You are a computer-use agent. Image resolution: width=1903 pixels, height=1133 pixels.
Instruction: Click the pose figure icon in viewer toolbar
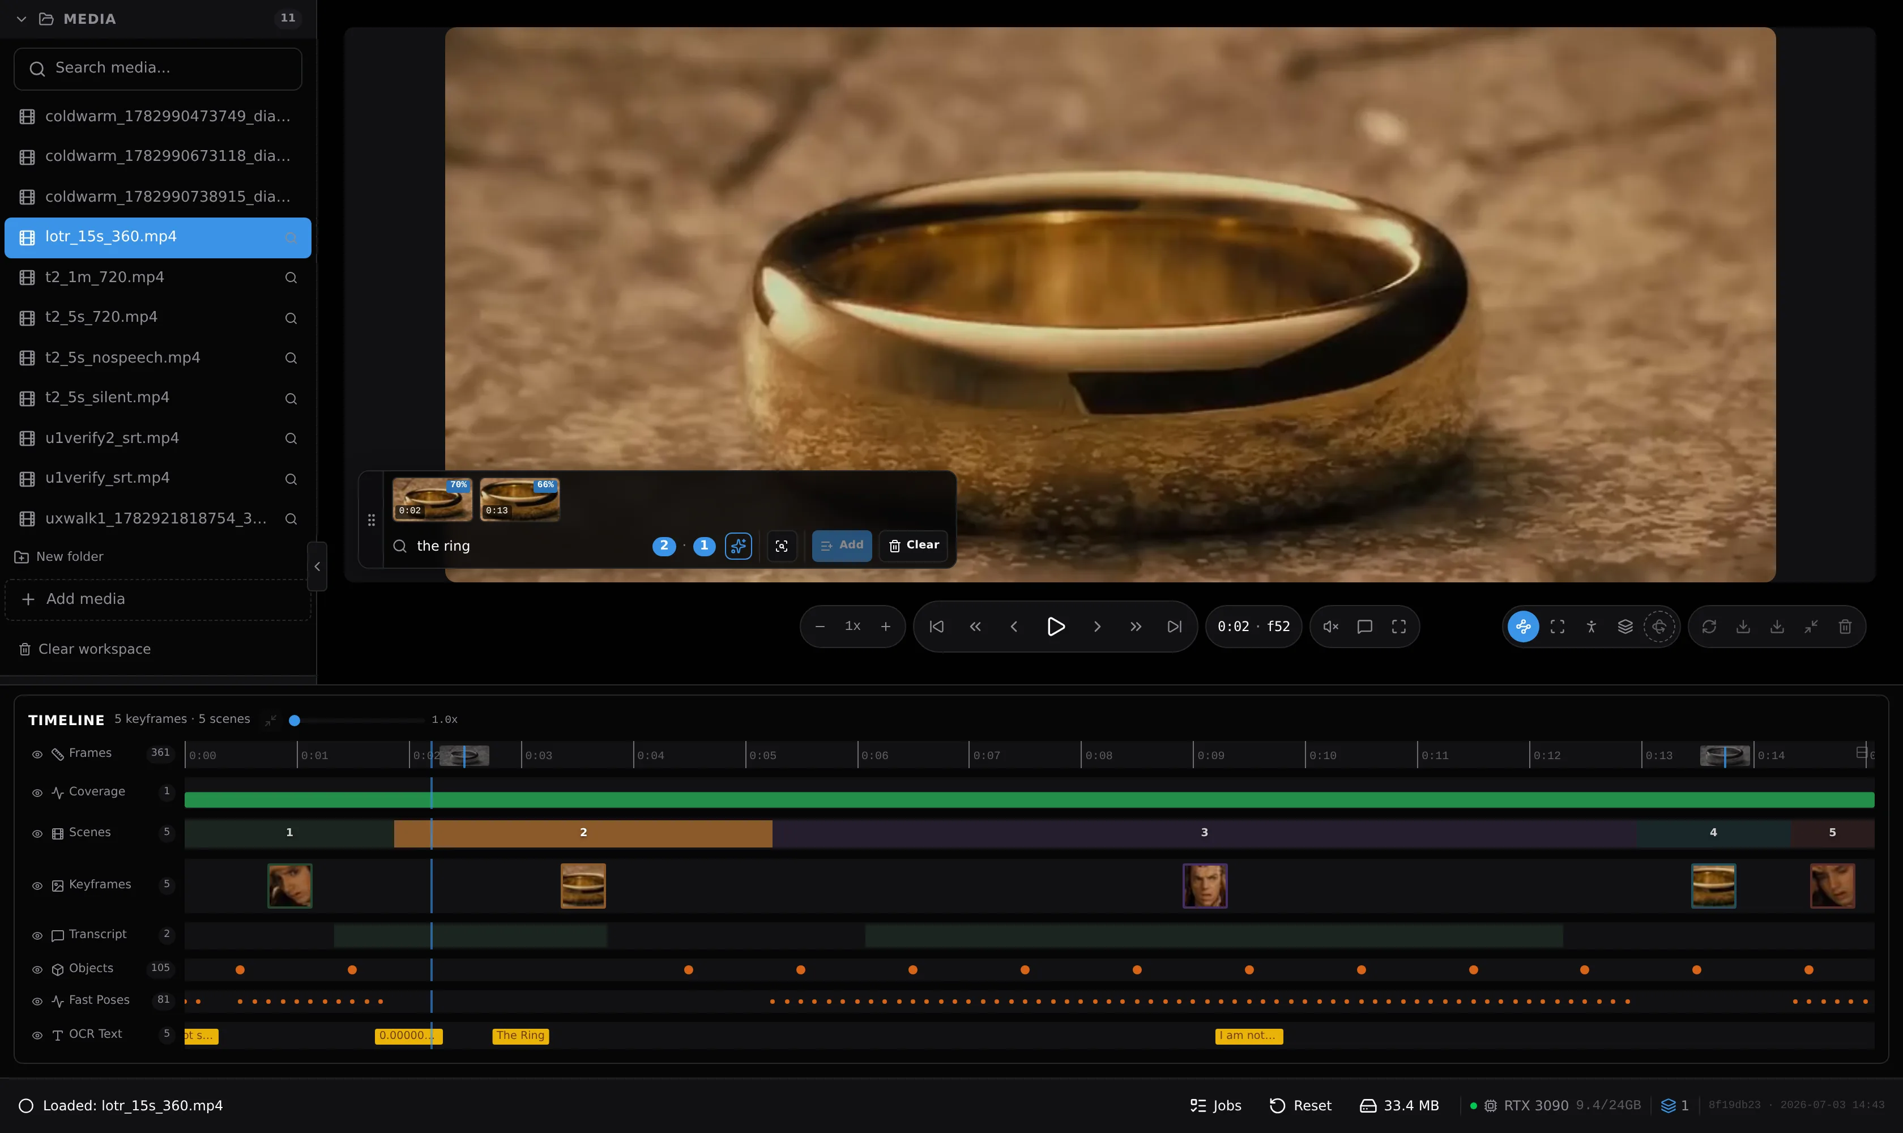tap(1591, 627)
